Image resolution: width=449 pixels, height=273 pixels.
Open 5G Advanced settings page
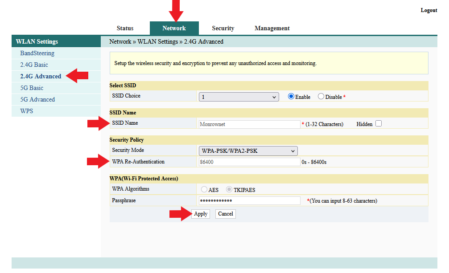(x=37, y=99)
